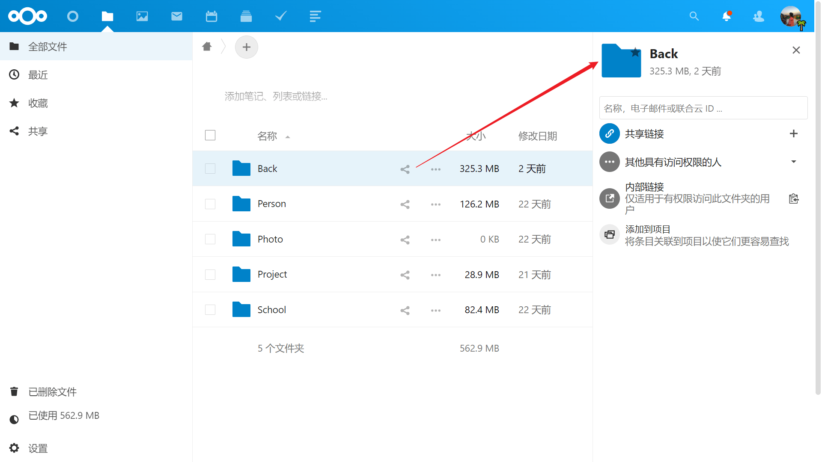Open the new file plus button menu
Screen dimensions: 822x462
247,47
